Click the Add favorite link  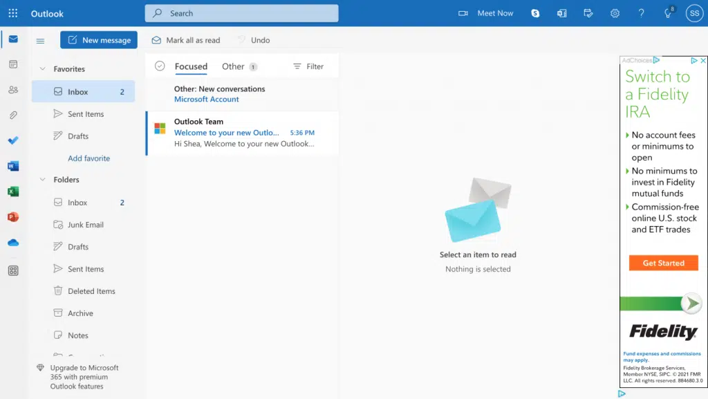88,158
